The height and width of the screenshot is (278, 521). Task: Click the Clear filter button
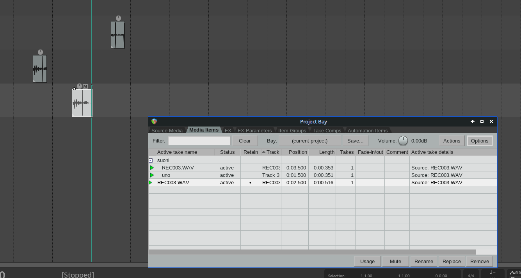[245, 141]
